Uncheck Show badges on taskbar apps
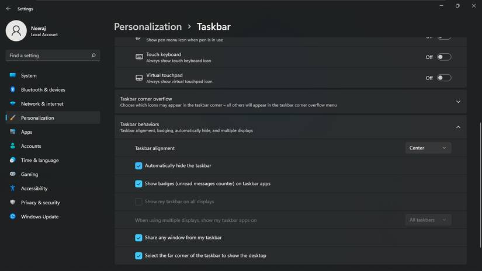Viewport: 482px width, 271px height. pyautogui.click(x=138, y=183)
